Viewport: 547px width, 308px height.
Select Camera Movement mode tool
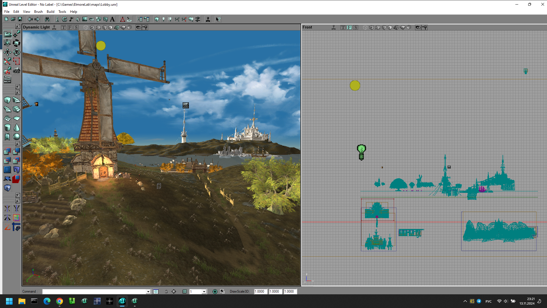[x=7, y=34]
